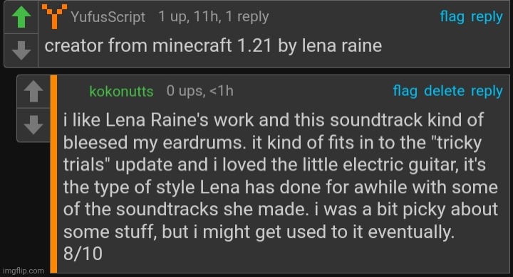513x277 pixels.
Task: Open the kokonutts username profile
Action: pos(121,92)
